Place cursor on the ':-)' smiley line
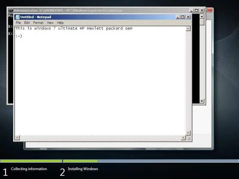The height and width of the screenshot is (179, 239). pyautogui.click(x=19, y=36)
